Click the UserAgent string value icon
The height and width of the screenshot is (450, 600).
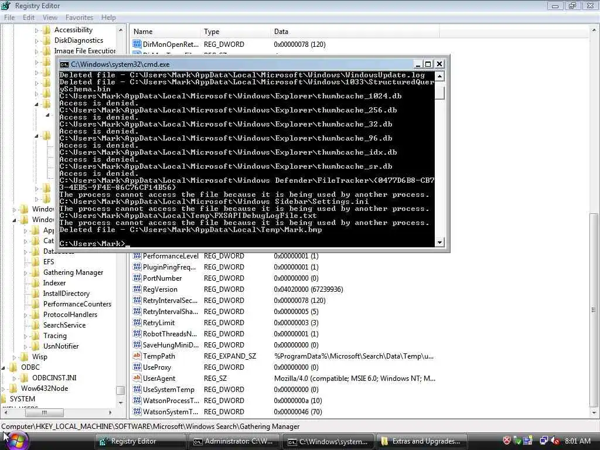click(137, 378)
